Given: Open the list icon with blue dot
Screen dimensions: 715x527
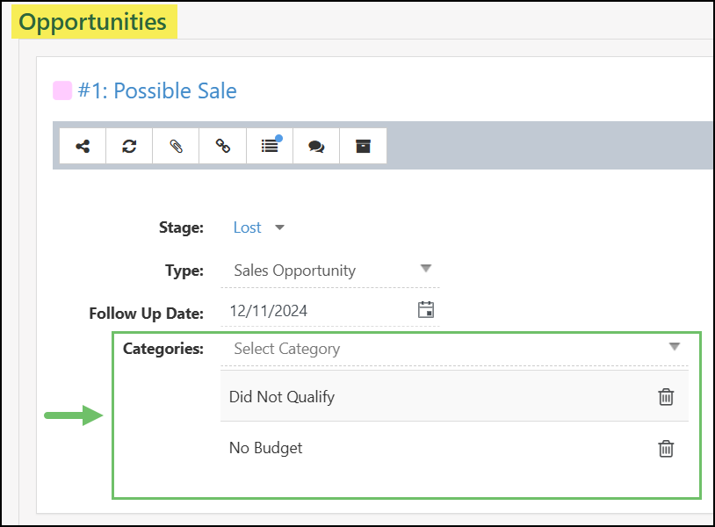Looking at the screenshot, I should tap(270, 147).
